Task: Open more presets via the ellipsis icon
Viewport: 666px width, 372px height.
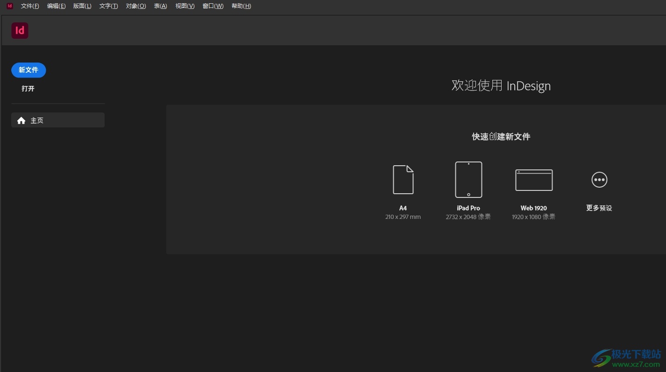Action: (599, 180)
